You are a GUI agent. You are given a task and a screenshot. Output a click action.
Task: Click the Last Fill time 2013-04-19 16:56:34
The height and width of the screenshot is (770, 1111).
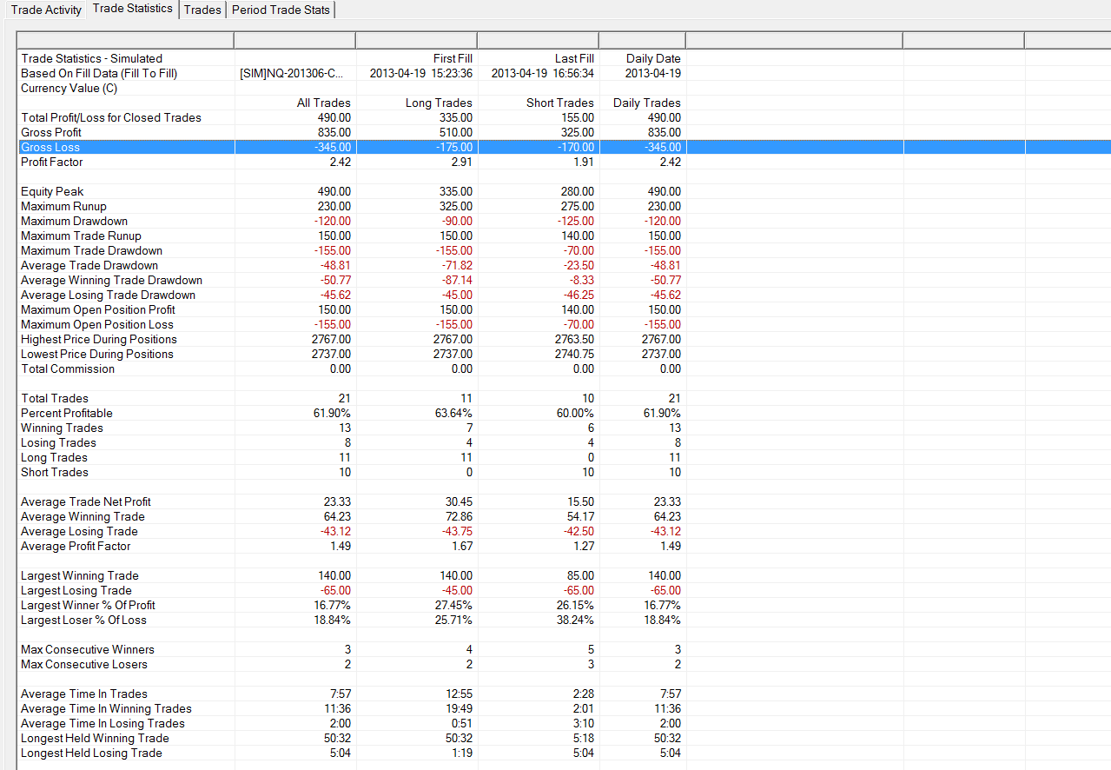coord(543,74)
